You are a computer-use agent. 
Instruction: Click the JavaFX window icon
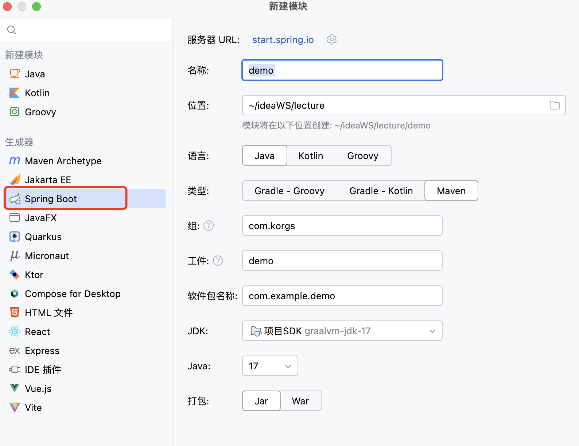point(15,218)
